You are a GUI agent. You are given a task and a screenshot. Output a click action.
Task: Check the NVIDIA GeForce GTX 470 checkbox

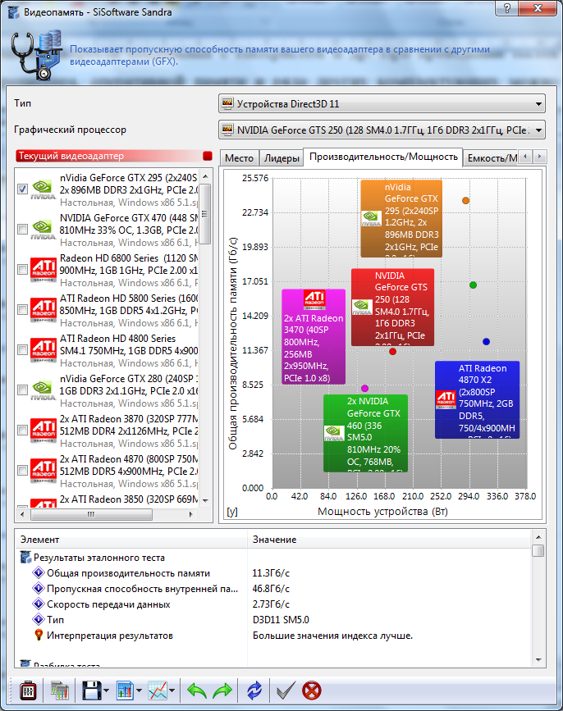(22, 229)
